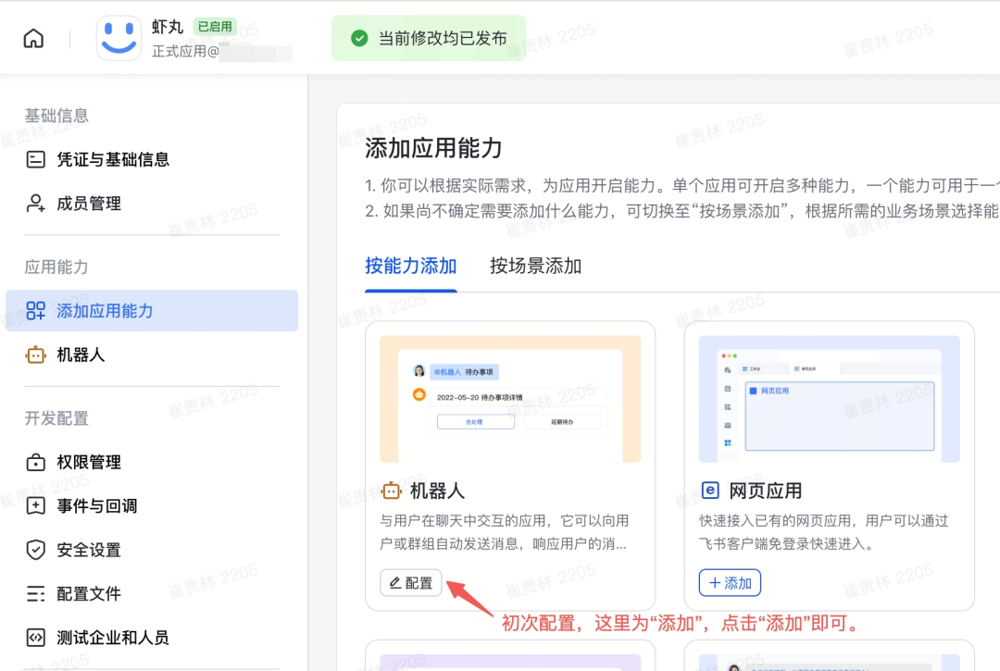Viewport: 1000px width, 671px height.
Task: Open 凭证与基础信息 via its credential icon
Action: 34,159
